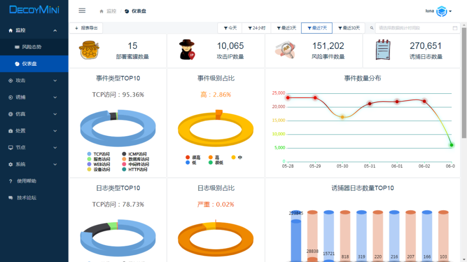Click the dashboard gauge icon in breadcrumb
Image resolution: width=467 pixels, height=262 pixels.
[x=127, y=11]
